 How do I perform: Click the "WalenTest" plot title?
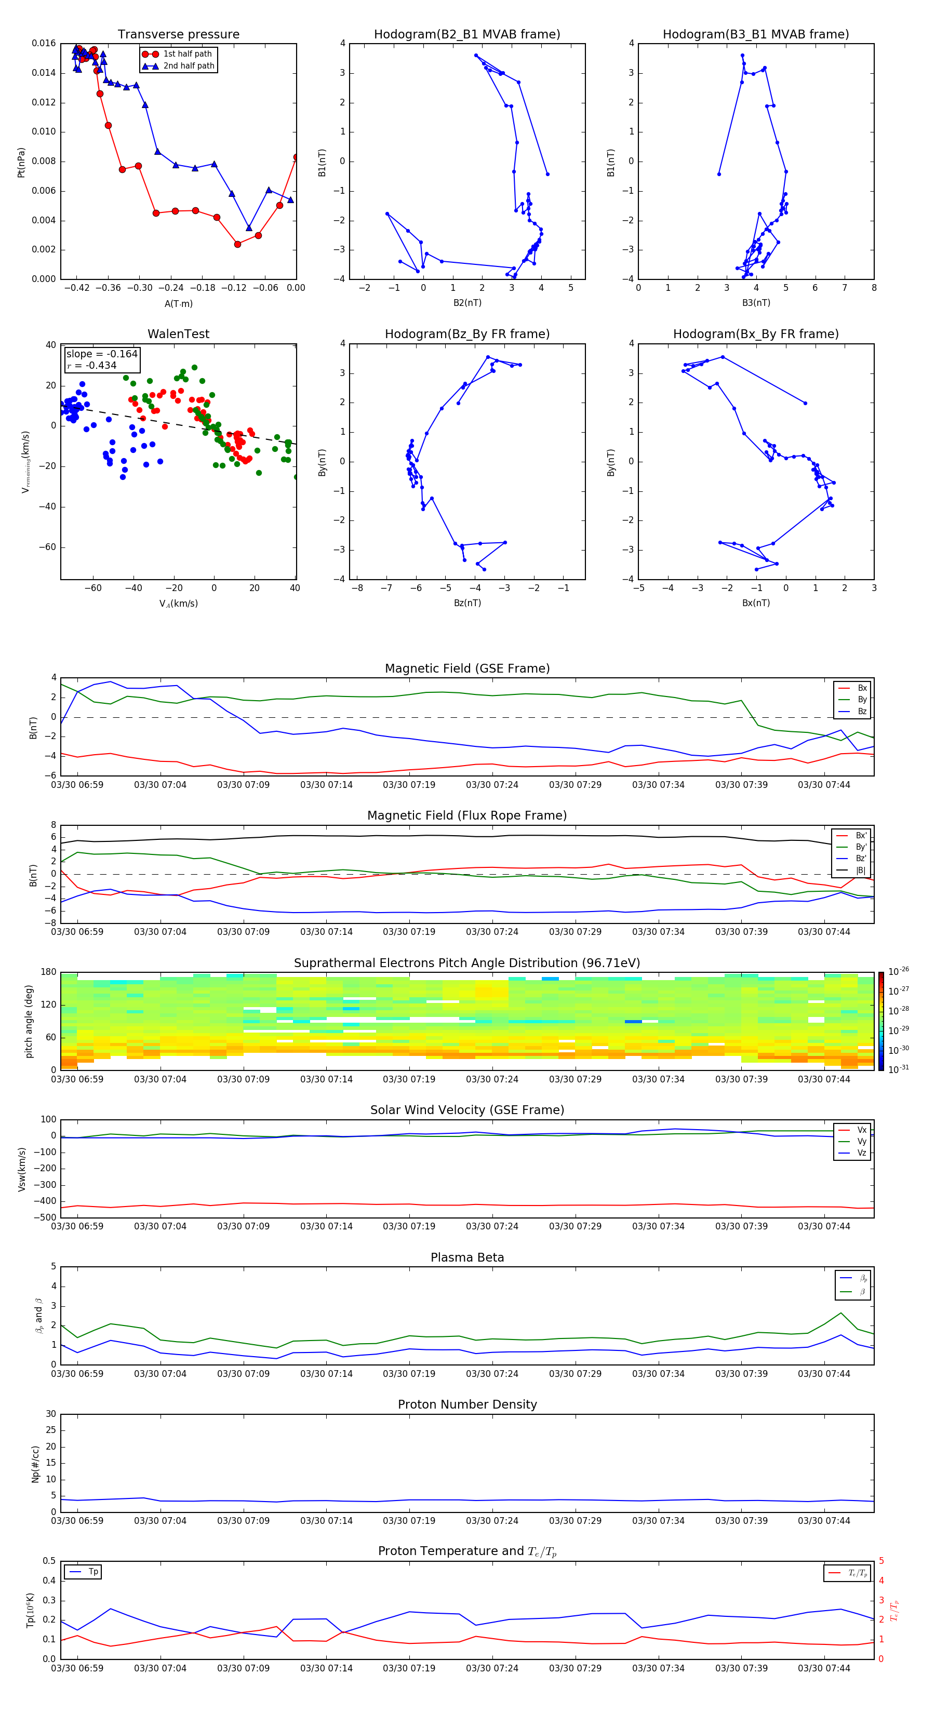coord(178,334)
